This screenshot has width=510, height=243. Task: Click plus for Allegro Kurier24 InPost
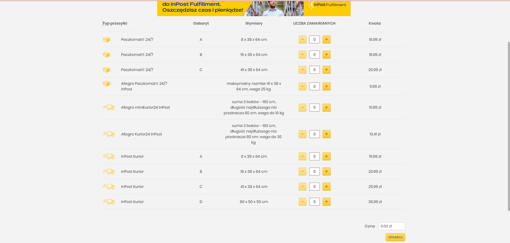click(327, 134)
